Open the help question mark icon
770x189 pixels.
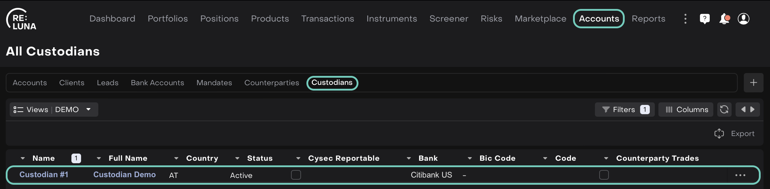coord(704,19)
